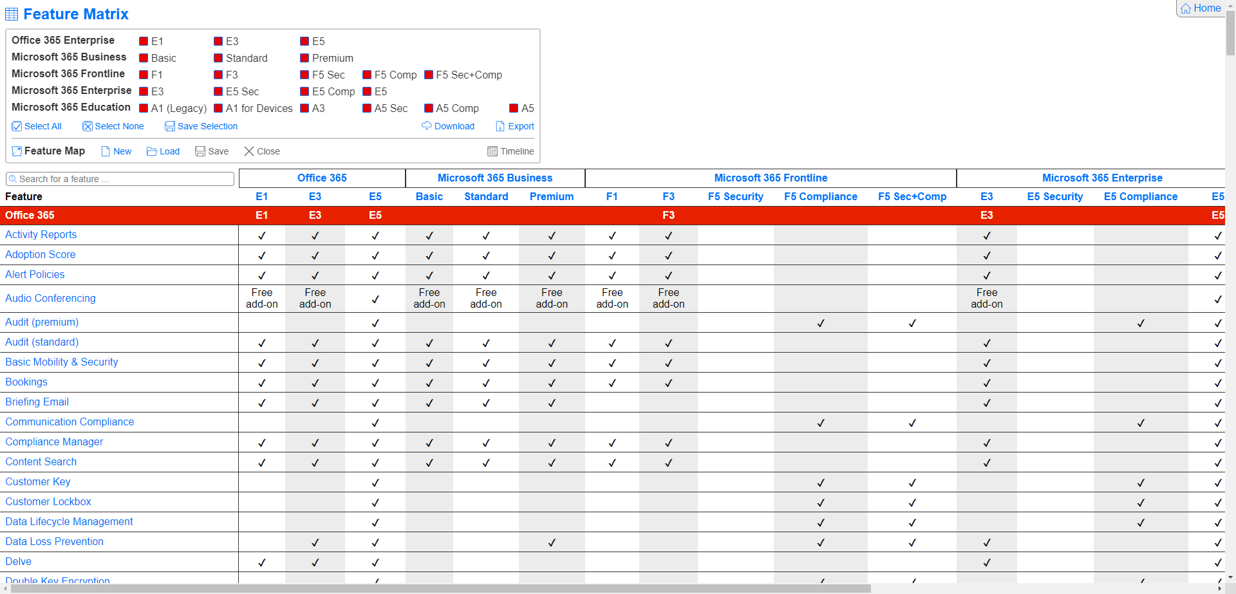This screenshot has height=594, width=1236.
Task: Click the F5 Compliance column header
Action: (x=820, y=197)
